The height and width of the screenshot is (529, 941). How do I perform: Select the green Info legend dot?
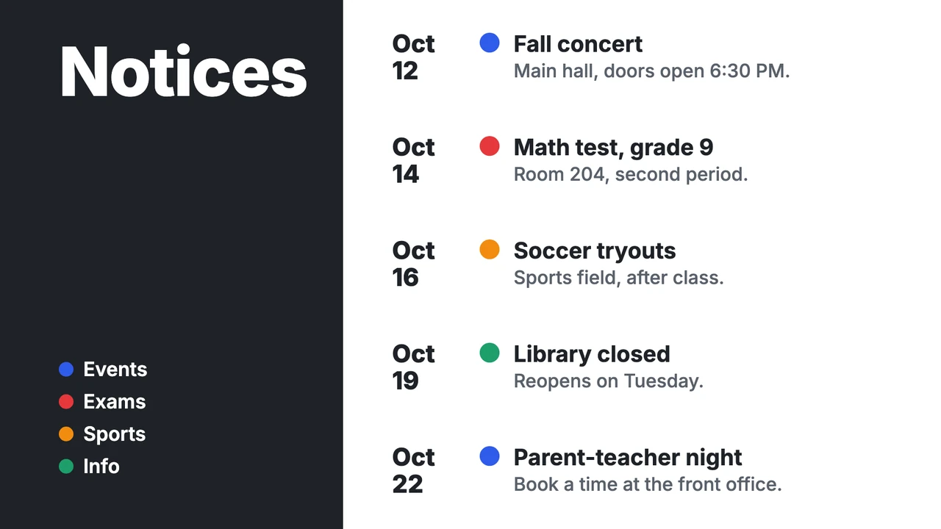click(66, 467)
